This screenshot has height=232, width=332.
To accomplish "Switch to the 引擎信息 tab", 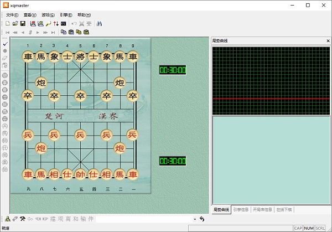I will click(241, 209).
